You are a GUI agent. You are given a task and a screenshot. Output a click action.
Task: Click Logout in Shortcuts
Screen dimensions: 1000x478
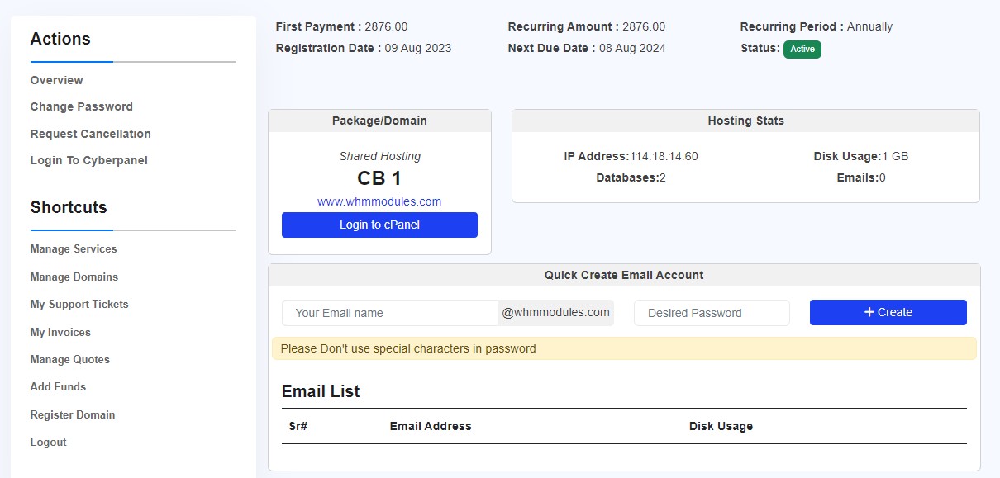[49, 442]
